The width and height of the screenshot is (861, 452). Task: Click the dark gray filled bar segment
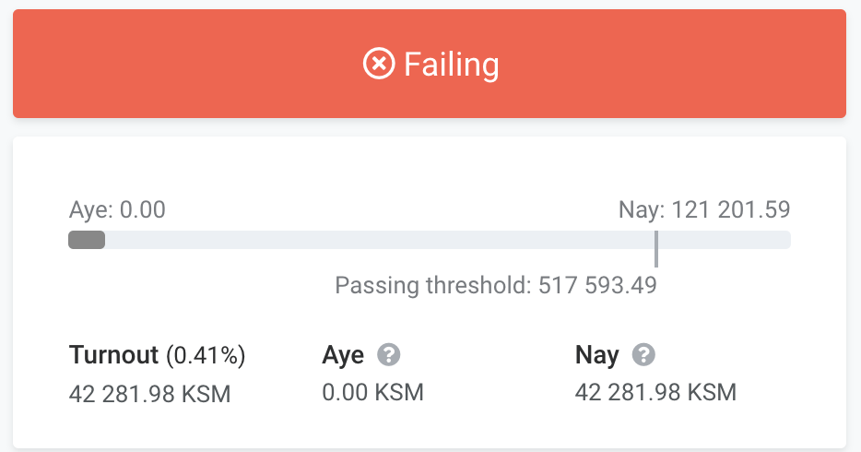(x=87, y=240)
